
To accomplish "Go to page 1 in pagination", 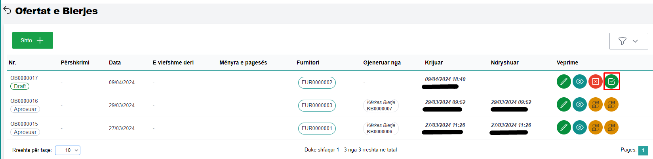I will coord(643,150).
